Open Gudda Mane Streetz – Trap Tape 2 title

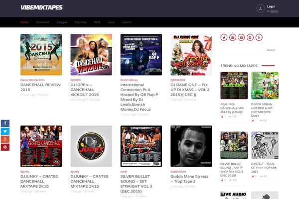click(x=189, y=179)
